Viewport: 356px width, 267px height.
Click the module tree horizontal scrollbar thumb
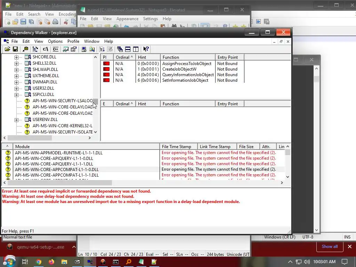pos(30,138)
